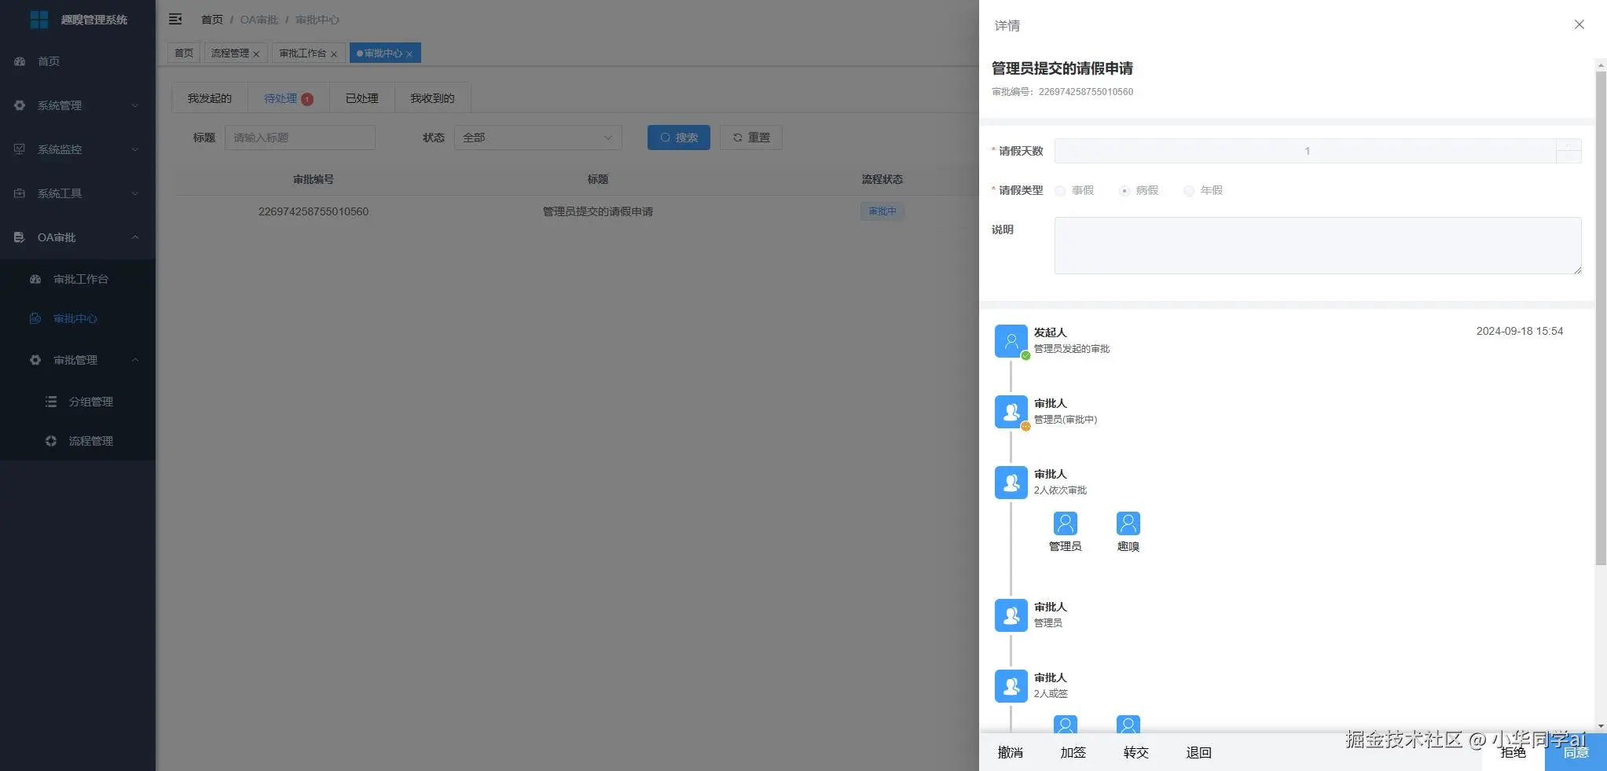Click approval number 226974258755010560 in table
The width and height of the screenshot is (1607, 771).
pos(314,211)
